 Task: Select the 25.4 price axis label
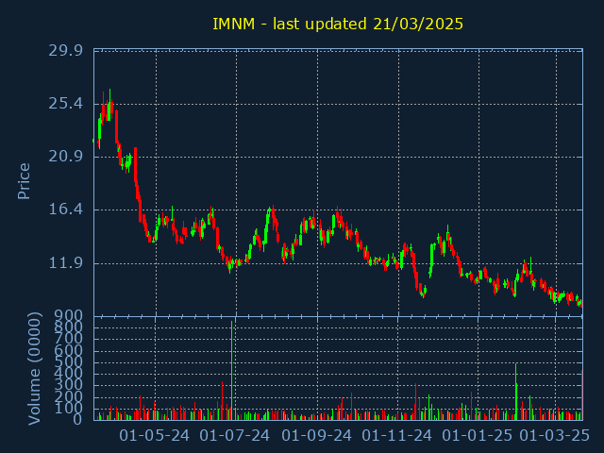point(65,104)
